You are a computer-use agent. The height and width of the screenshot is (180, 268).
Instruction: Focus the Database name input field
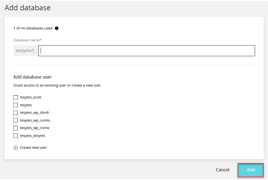pos(147,51)
